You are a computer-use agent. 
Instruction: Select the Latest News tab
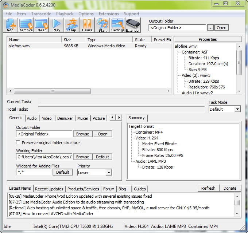(20, 188)
